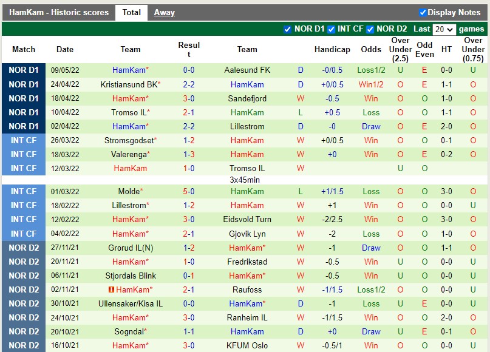Click Win1/2 odds in Kristiansund BK row
This screenshot has height=352, width=490.
(x=371, y=84)
